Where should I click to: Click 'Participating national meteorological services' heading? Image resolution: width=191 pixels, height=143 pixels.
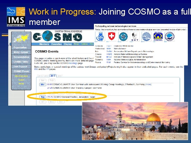click(116, 26)
